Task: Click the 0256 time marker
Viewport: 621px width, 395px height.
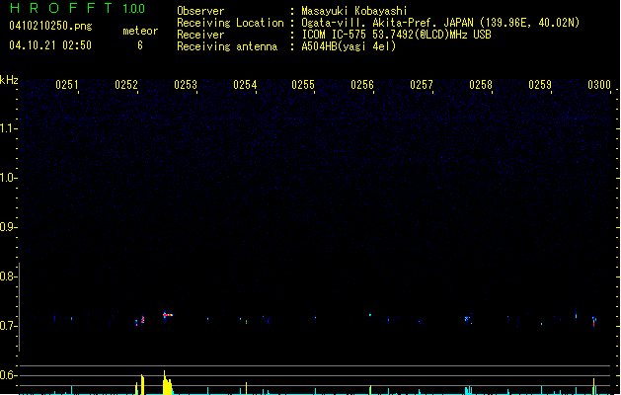Action: [362, 85]
